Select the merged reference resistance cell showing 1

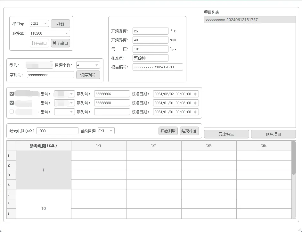[44, 170]
